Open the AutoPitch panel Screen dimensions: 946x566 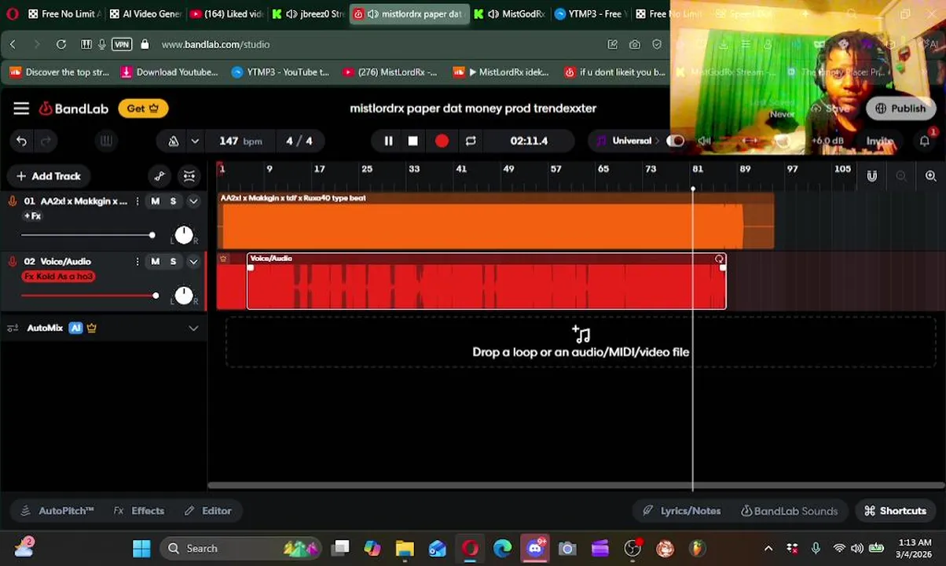click(58, 511)
